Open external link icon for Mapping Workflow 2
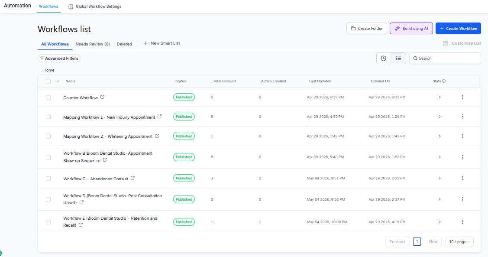 (157, 136)
